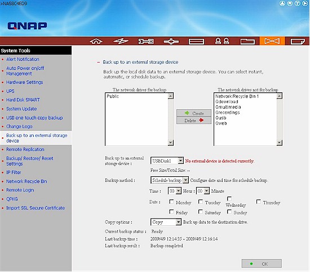Click the logout arrow round icon
Screen dimensions: 310x272
click(305, 3)
